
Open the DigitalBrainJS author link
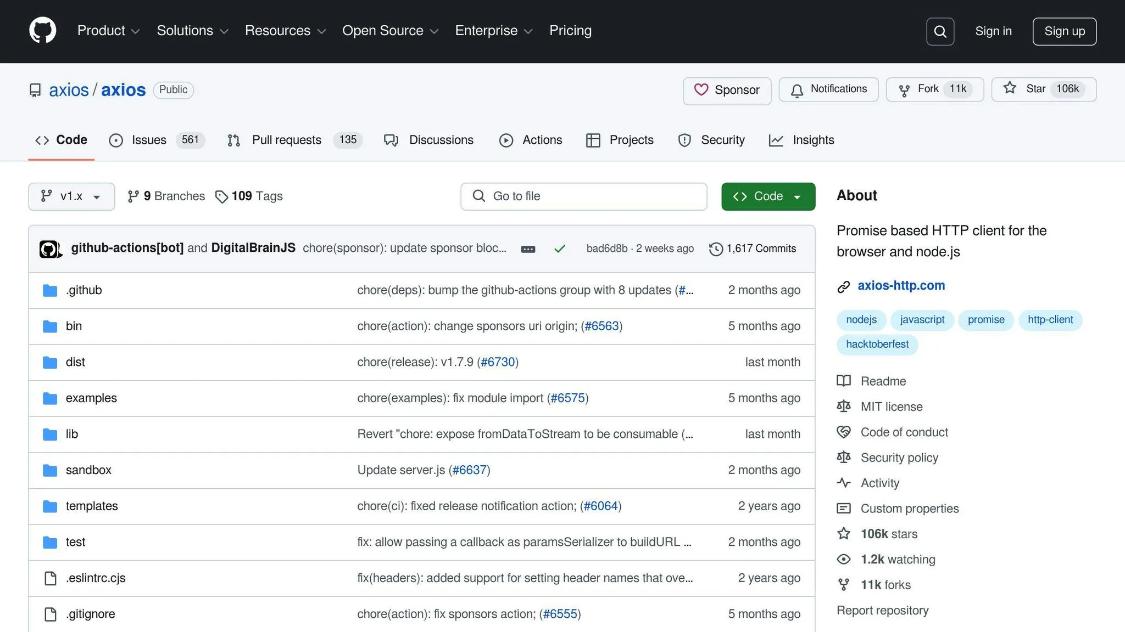point(253,248)
